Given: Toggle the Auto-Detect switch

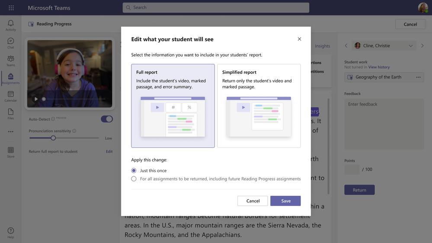Looking at the screenshot, I should click(x=107, y=119).
